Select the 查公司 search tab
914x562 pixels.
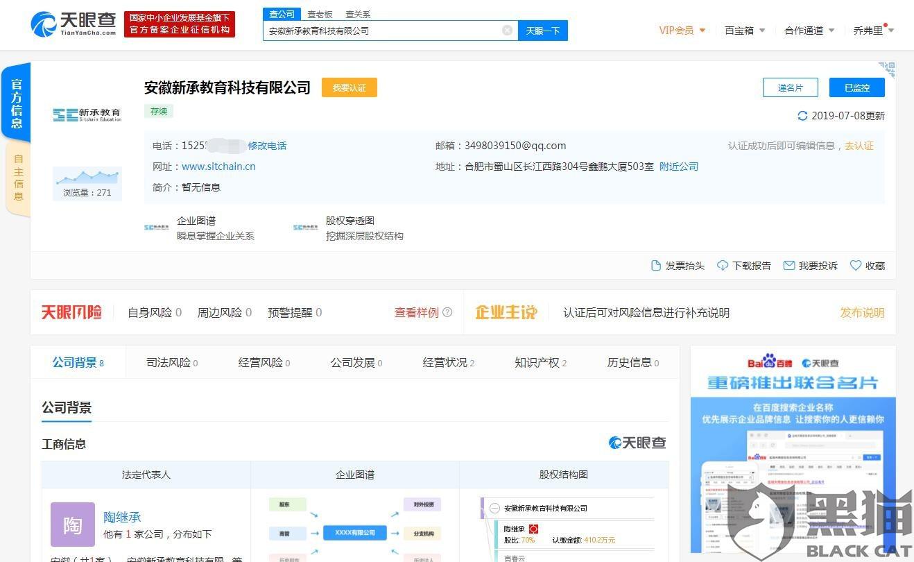282,14
